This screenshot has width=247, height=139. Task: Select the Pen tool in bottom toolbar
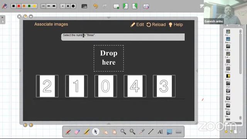[68, 132]
